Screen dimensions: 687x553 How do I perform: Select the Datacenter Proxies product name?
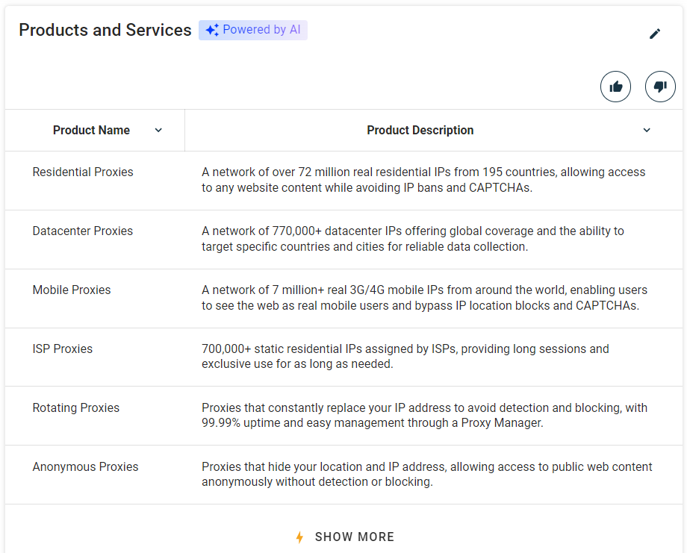click(82, 231)
